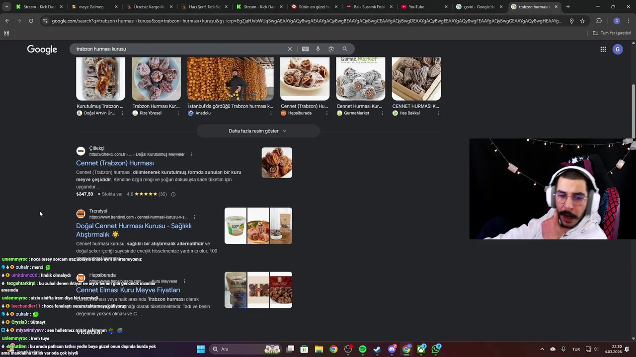Go to the Google homepage logo

click(42, 49)
